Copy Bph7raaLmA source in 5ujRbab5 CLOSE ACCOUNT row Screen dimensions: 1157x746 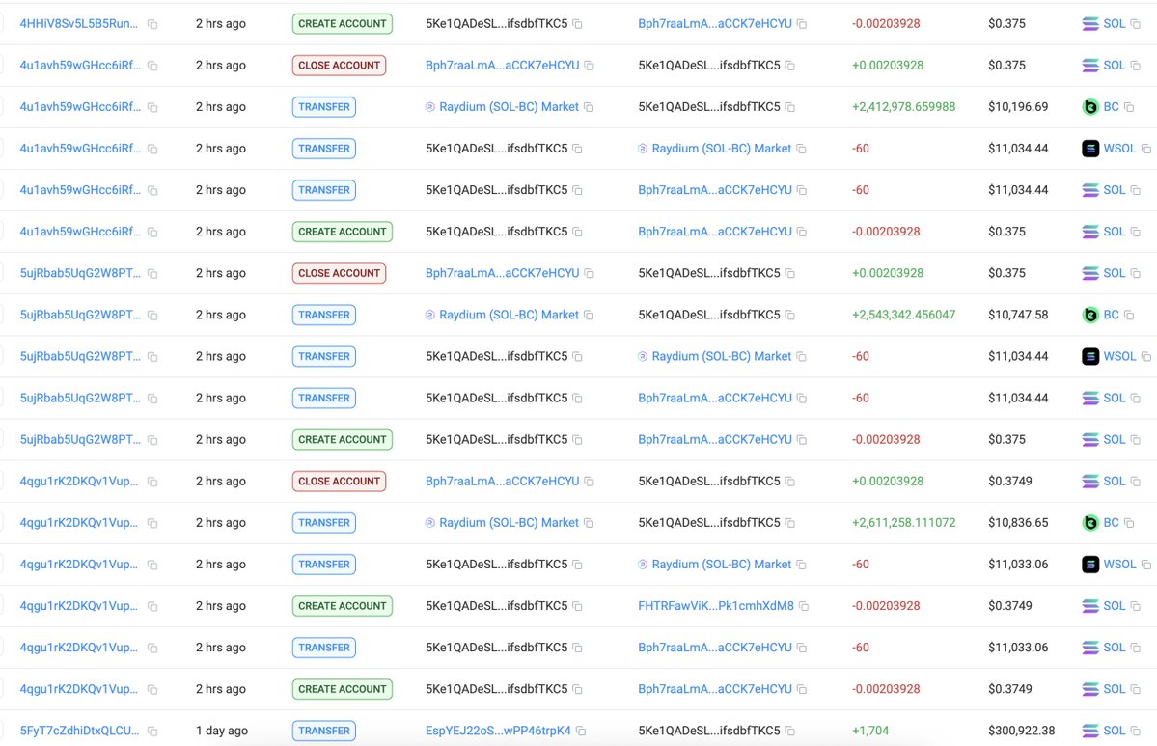pos(589,274)
